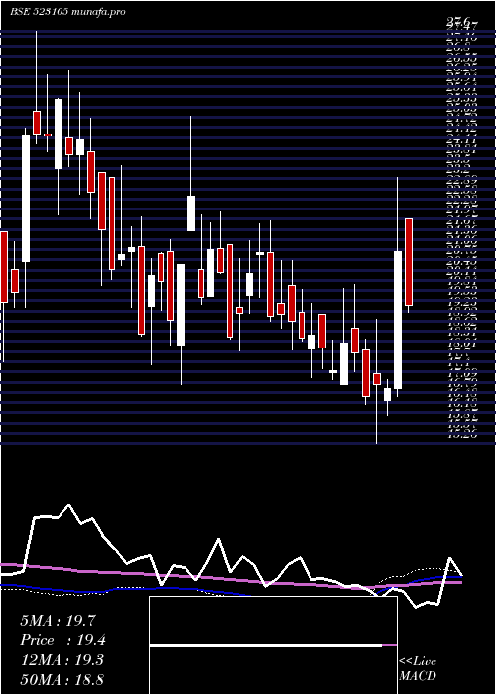The width and height of the screenshot is (496, 695).
Task: Select the first tall white candle near chart start
Action: (x=26, y=199)
